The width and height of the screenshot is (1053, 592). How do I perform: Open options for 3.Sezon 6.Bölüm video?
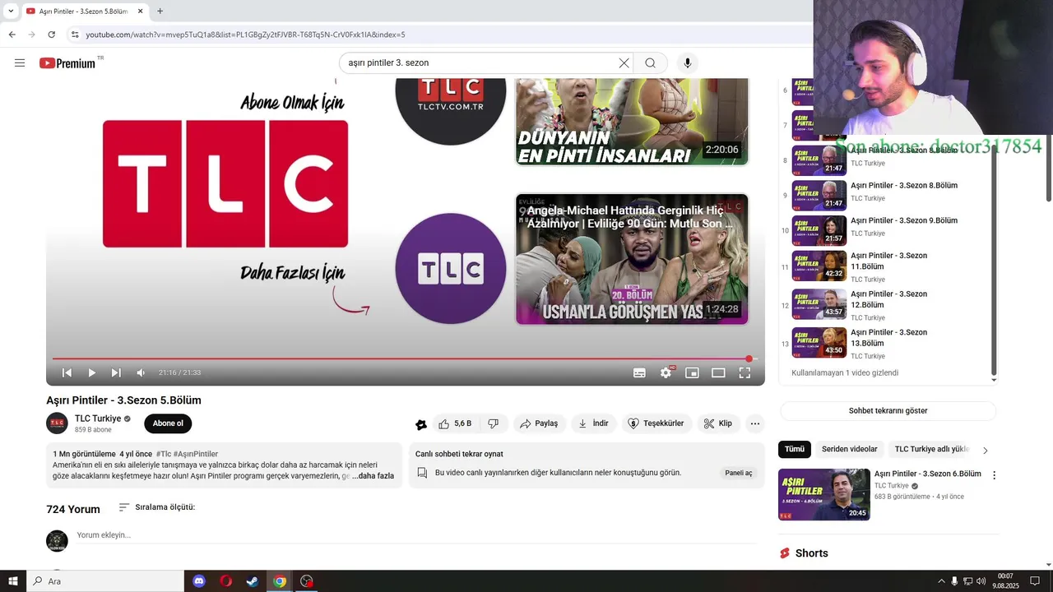[994, 475]
